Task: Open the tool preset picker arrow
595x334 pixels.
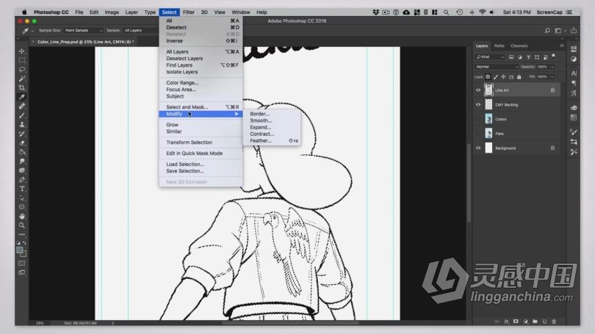Action: pos(32,31)
